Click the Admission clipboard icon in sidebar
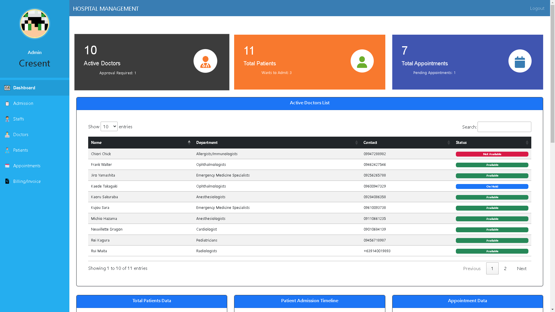The width and height of the screenshot is (555, 312). tap(7, 103)
